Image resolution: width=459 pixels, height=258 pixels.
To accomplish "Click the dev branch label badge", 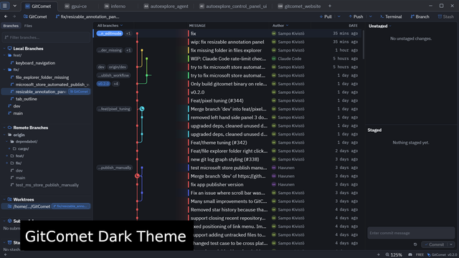I will pos(101,67).
